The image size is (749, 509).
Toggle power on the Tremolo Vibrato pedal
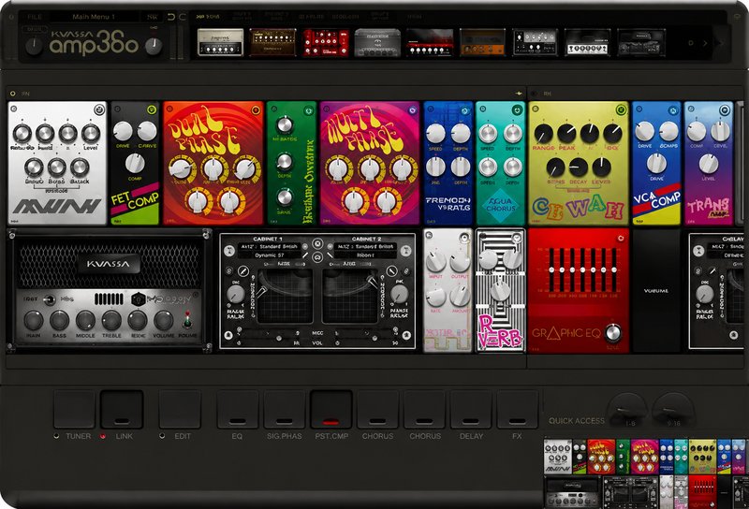[x=464, y=110]
